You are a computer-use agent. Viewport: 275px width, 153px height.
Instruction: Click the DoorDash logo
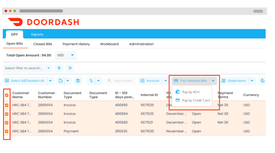pos(44,22)
